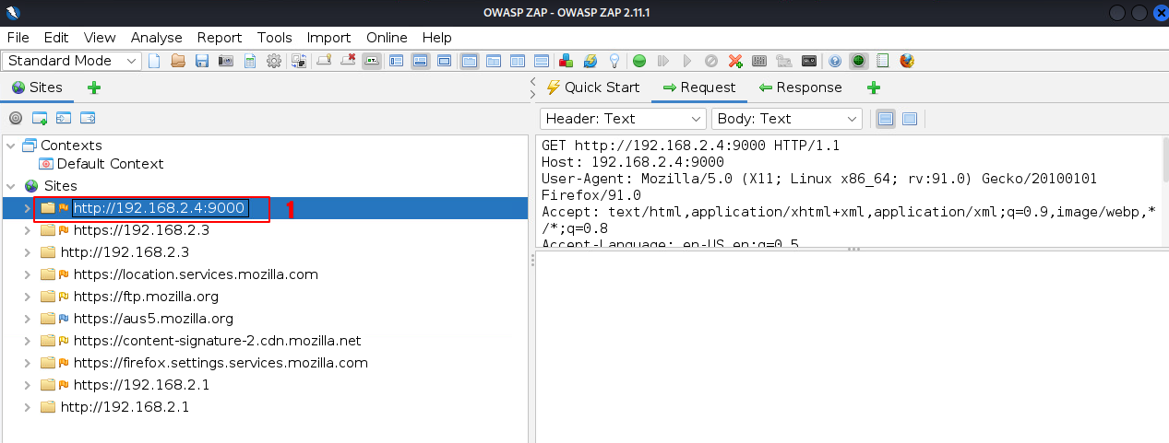The image size is (1169, 443).
Task: Open the Analyse menu
Action: [156, 38]
